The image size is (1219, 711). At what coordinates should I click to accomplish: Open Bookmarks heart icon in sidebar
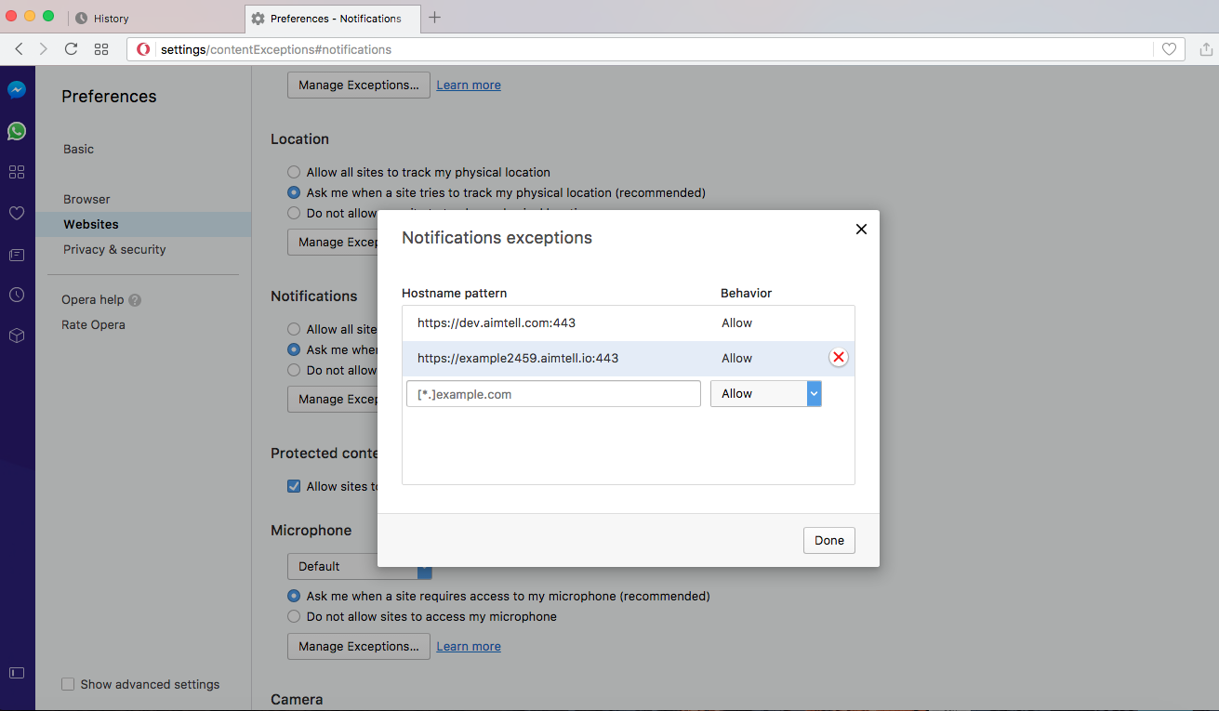[17, 213]
